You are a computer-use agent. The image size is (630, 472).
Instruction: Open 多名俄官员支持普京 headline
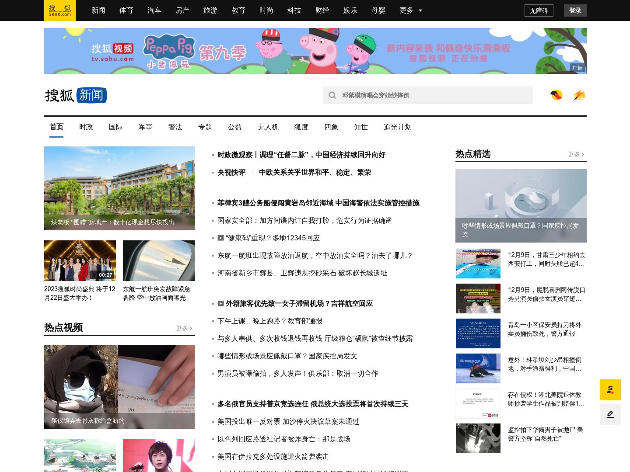(313, 404)
